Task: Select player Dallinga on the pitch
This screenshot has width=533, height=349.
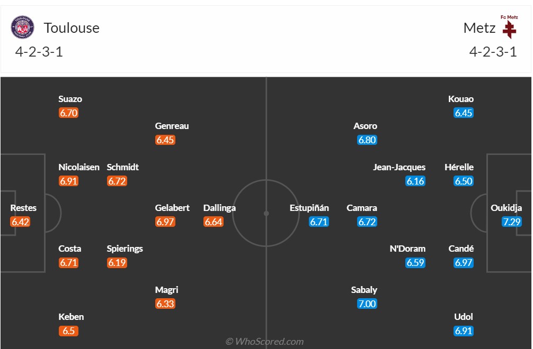Action: (x=219, y=208)
